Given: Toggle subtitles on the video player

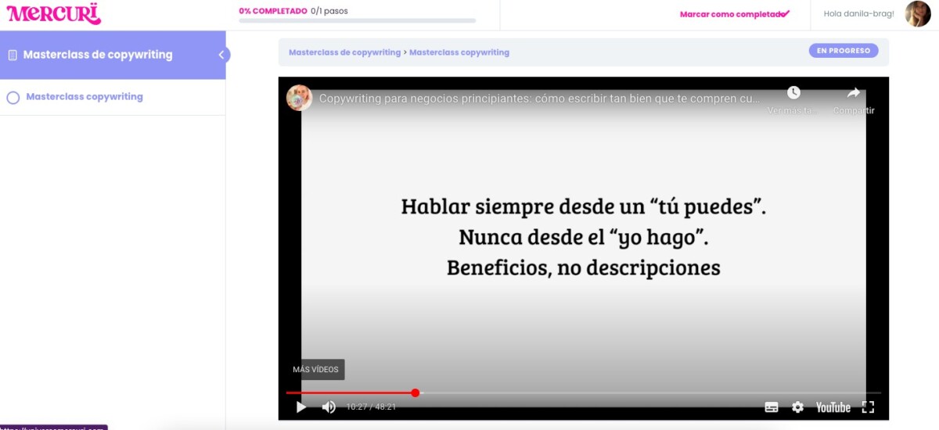Looking at the screenshot, I should [x=771, y=407].
